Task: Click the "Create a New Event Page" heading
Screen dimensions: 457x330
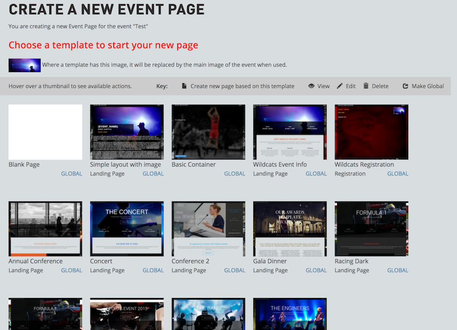Action: coord(107,9)
